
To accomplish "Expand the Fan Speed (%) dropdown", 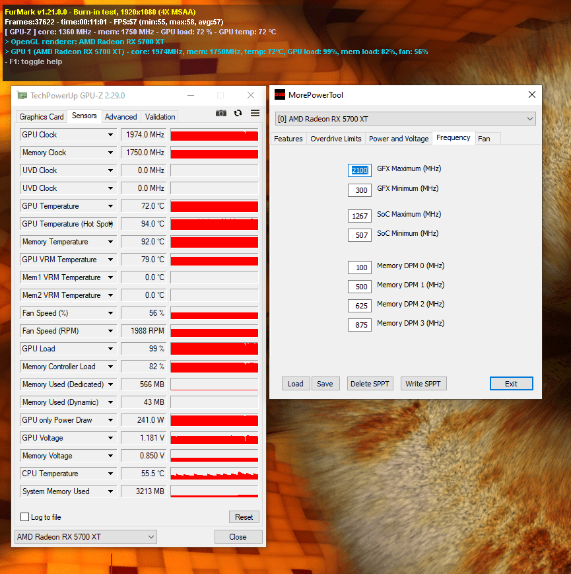I will 110,313.
